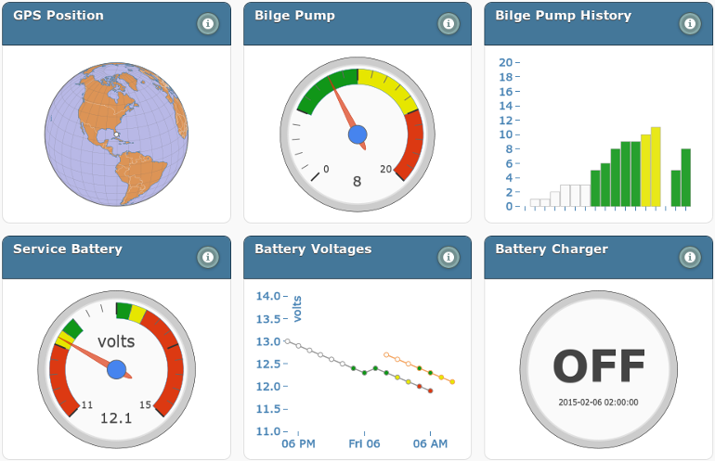
Task: Click the Bilge Pump gauge center hub
Action: (357, 135)
